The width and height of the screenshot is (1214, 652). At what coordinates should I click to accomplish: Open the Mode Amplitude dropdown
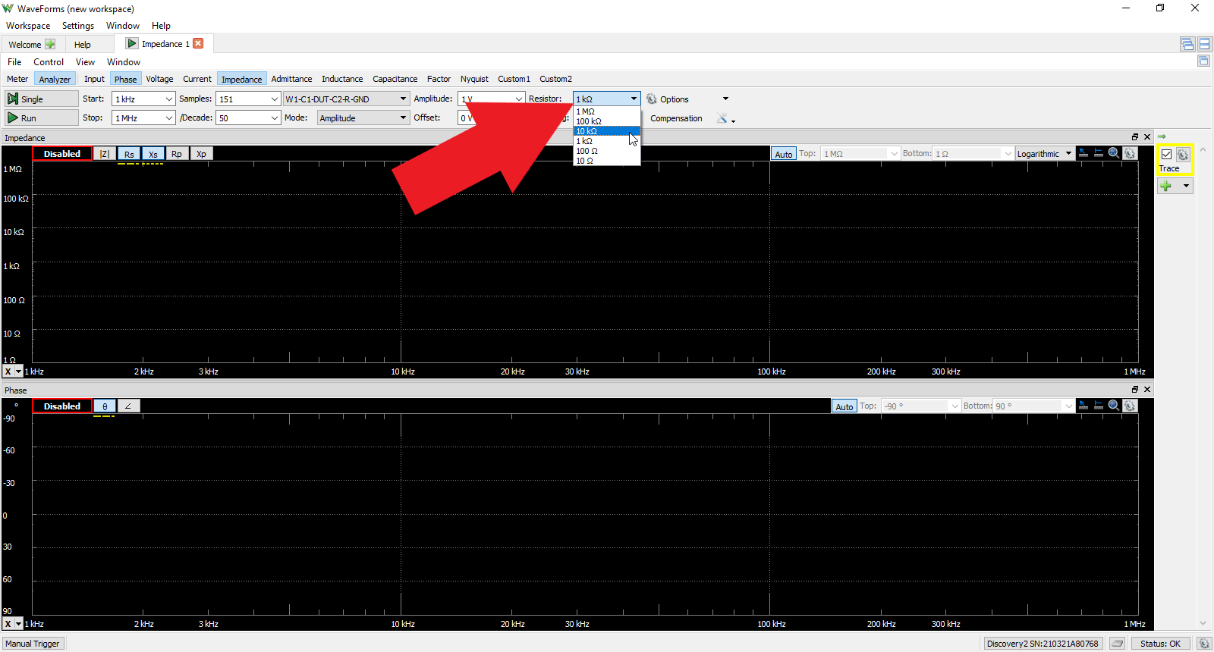pyautogui.click(x=363, y=118)
